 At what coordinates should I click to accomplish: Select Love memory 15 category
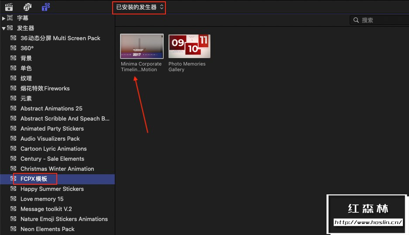42,199
